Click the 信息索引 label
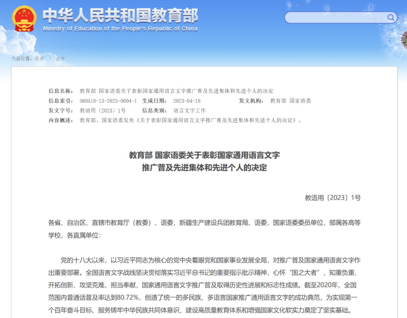The image size is (407, 318). (61, 101)
